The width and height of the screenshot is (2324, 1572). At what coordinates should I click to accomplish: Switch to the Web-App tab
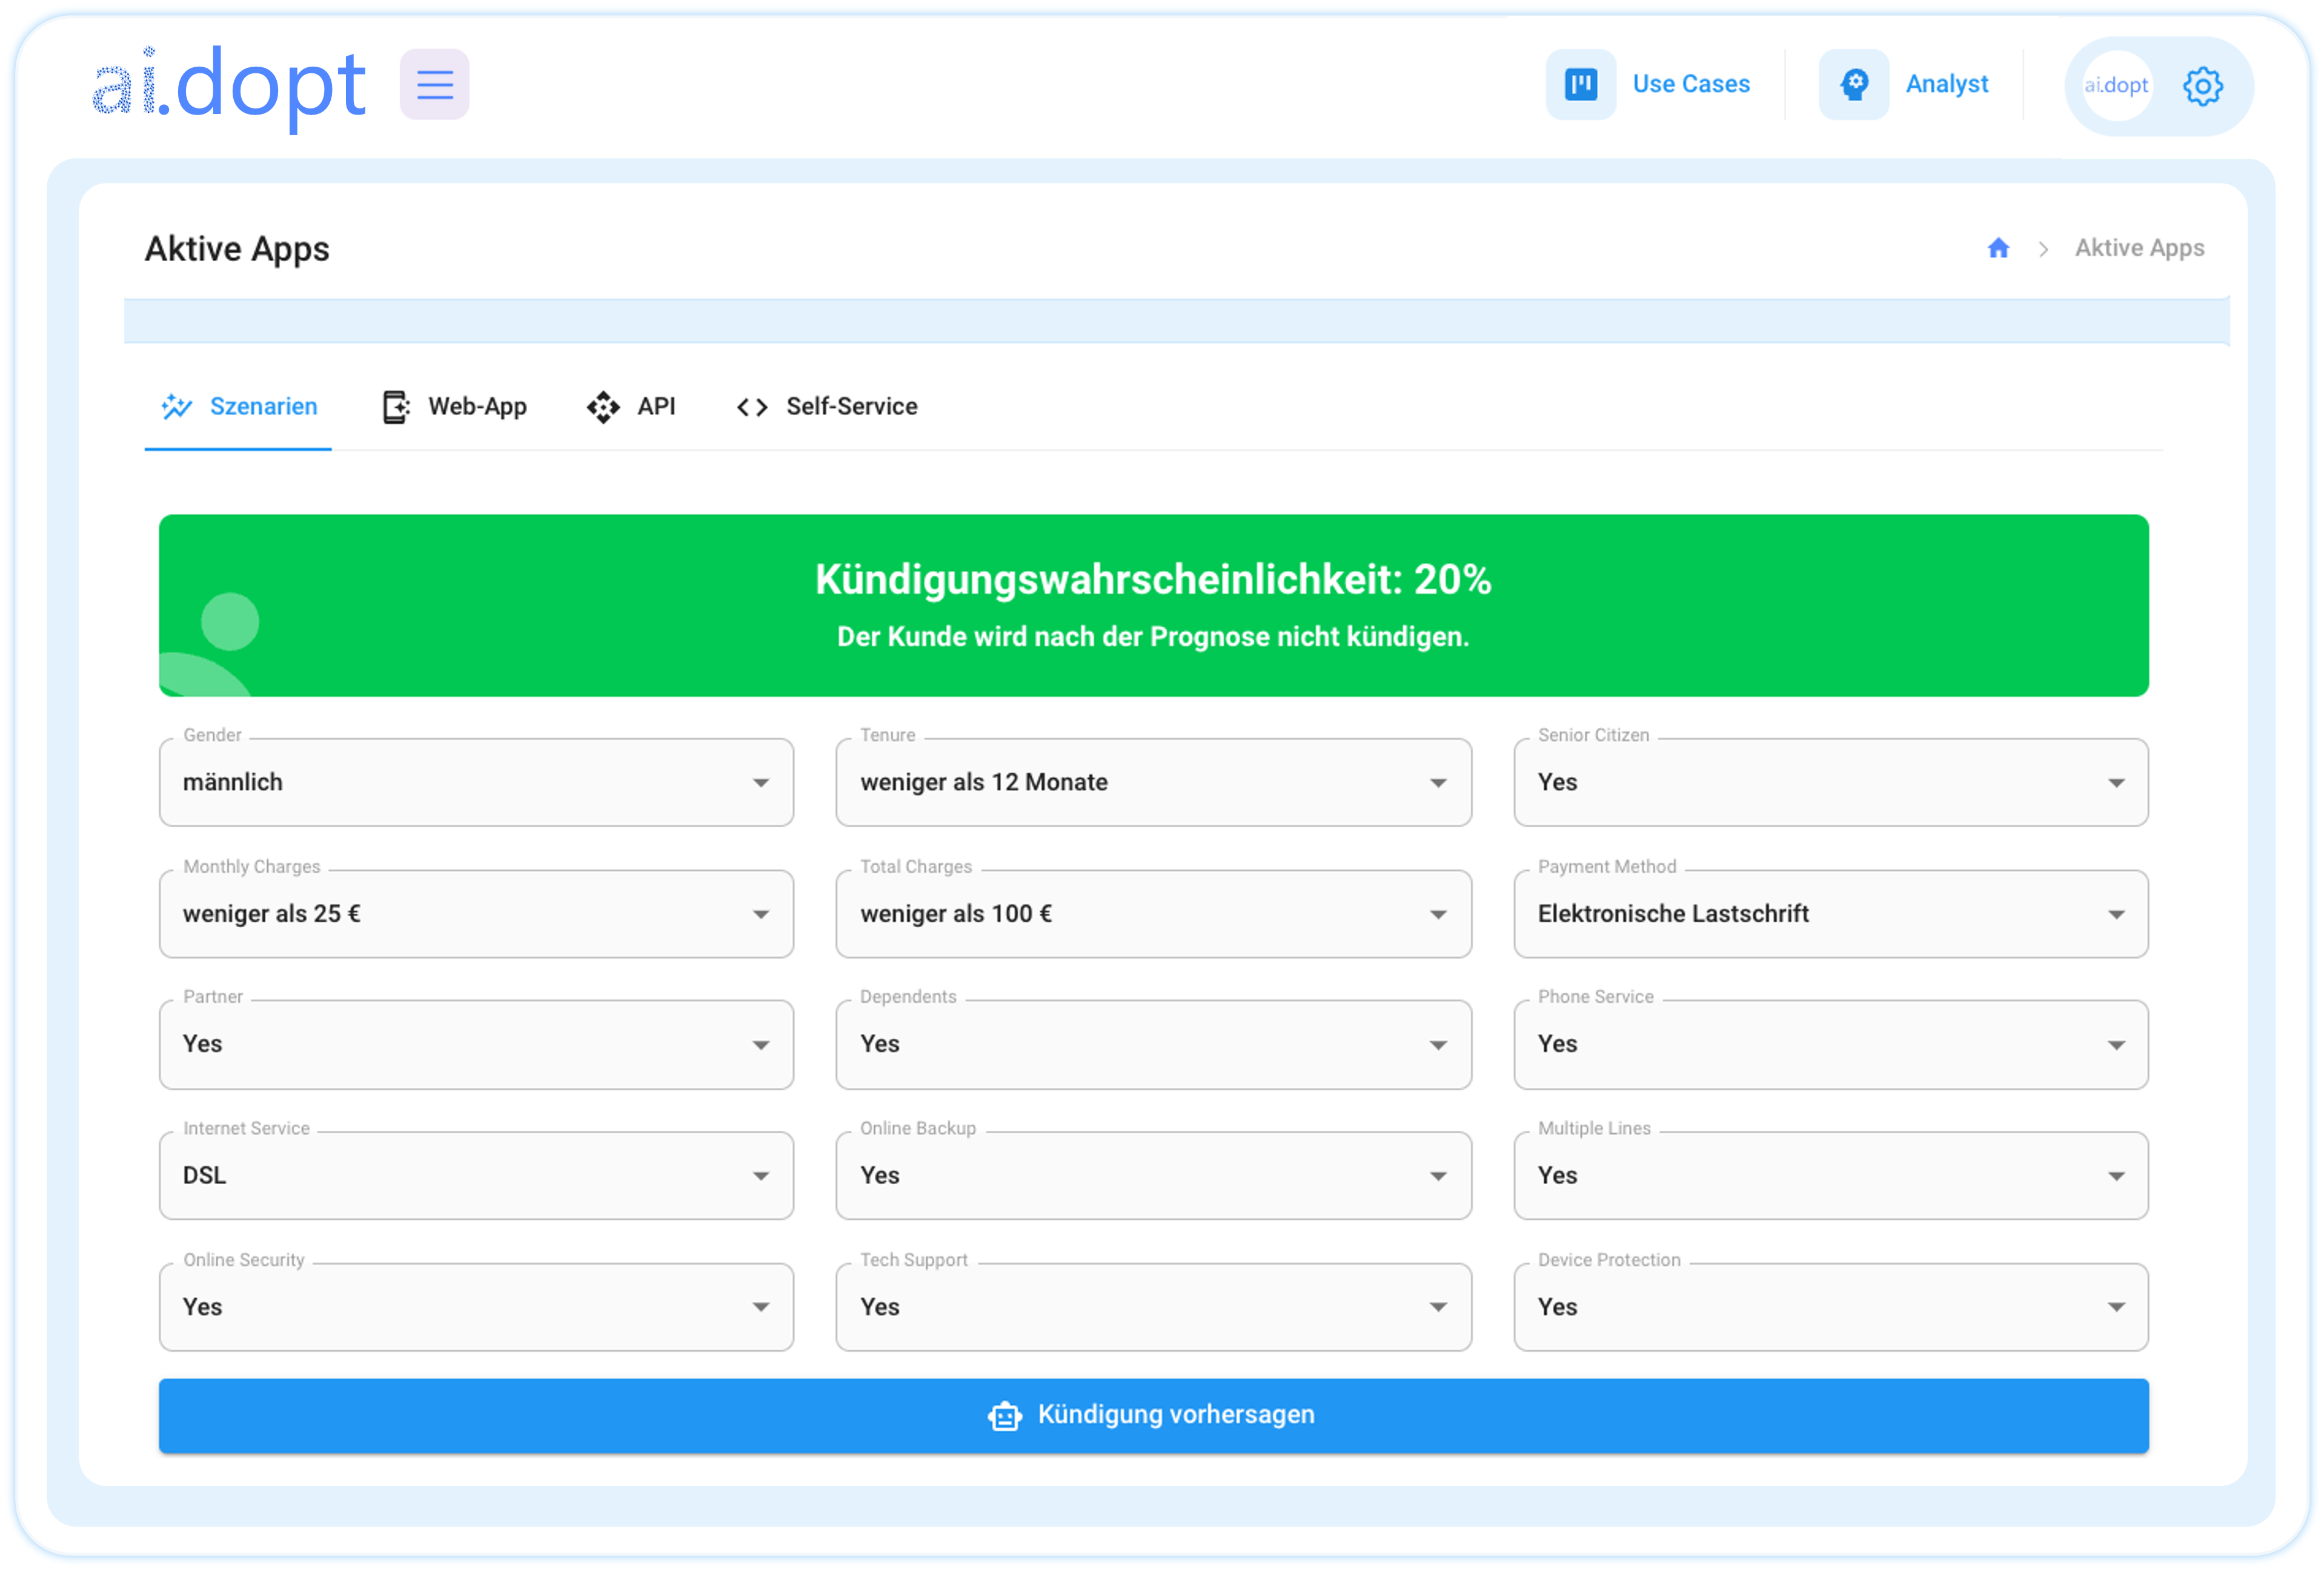(454, 406)
